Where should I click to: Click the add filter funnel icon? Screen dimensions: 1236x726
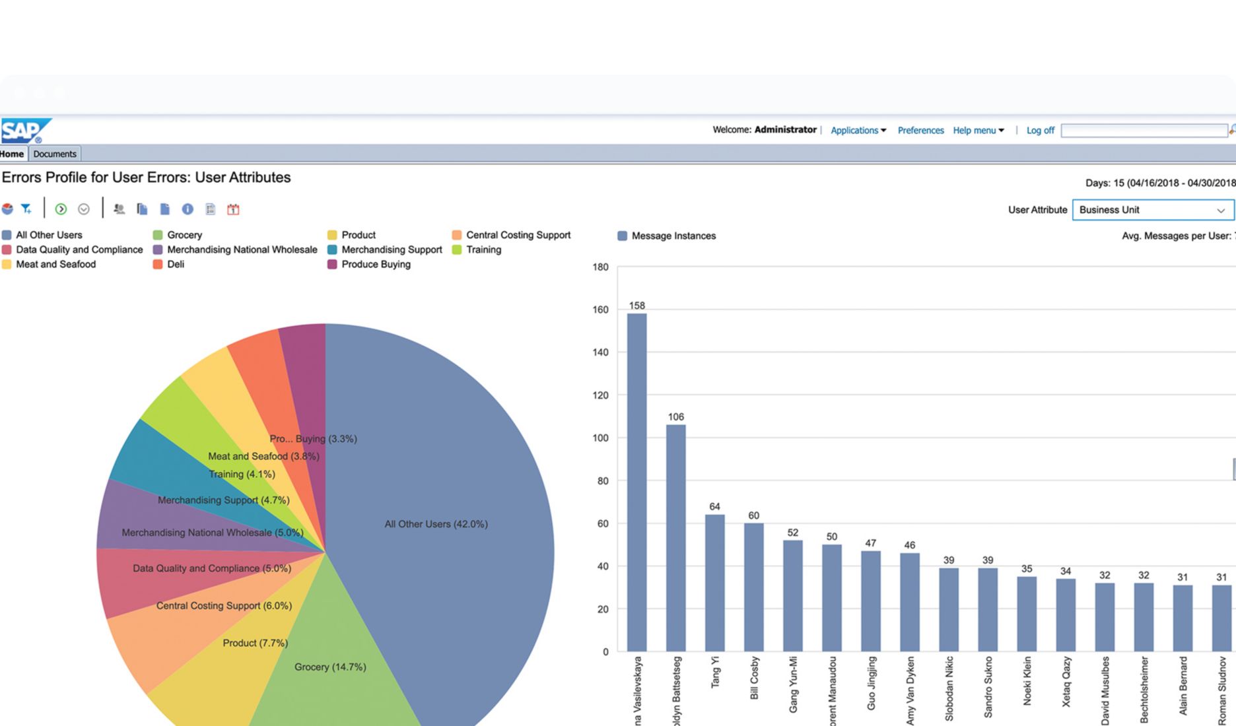point(26,209)
